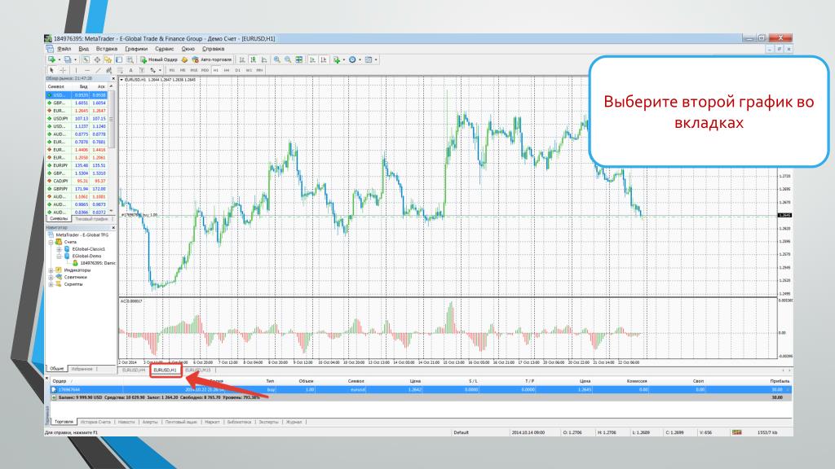The image size is (835, 469).
Task: Open the Вид menu
Action: point(84,49)
